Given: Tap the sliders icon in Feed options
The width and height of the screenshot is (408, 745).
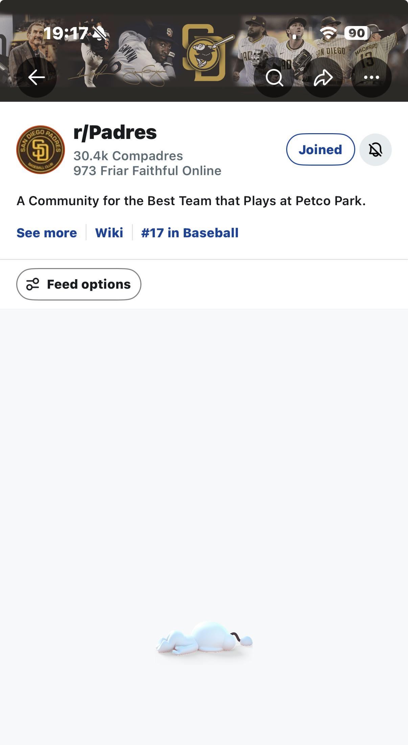Looking at the screenshot, I should click(x=33, y=284).
